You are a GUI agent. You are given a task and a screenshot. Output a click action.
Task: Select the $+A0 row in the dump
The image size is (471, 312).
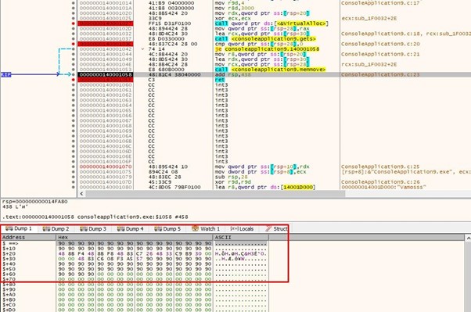tap(135, 295)
